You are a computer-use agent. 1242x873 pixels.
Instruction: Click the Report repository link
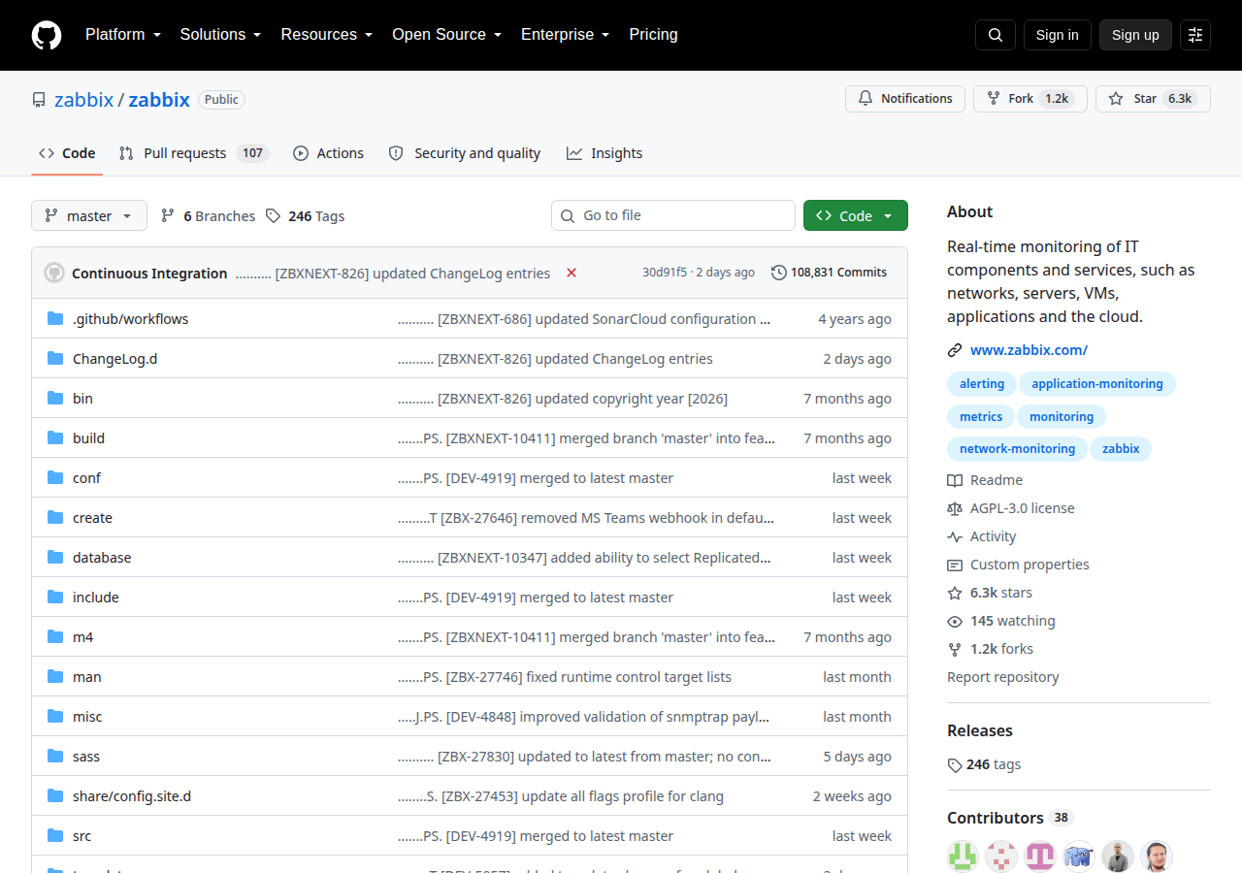coord(1003,677)
